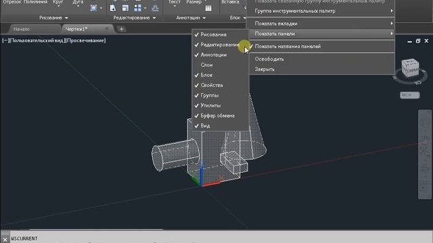This screenshot has width=433, height=243.
Task: Open the Hatch dropdown arrow
Action: [101, 8]
